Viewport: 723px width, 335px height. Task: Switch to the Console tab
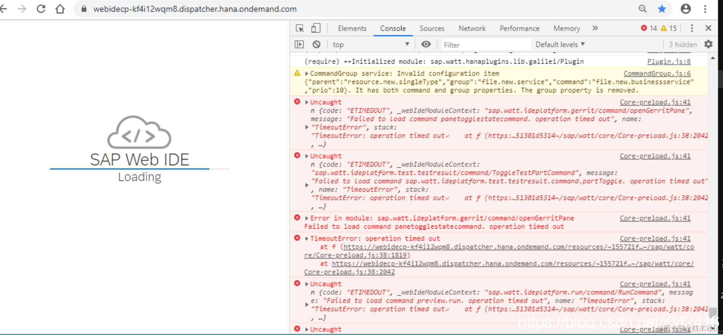click(x=393, y=28)
